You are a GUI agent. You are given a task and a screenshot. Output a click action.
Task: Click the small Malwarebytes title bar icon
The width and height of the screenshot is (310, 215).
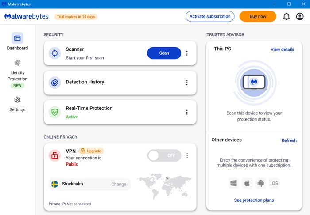tap(4, 4)
